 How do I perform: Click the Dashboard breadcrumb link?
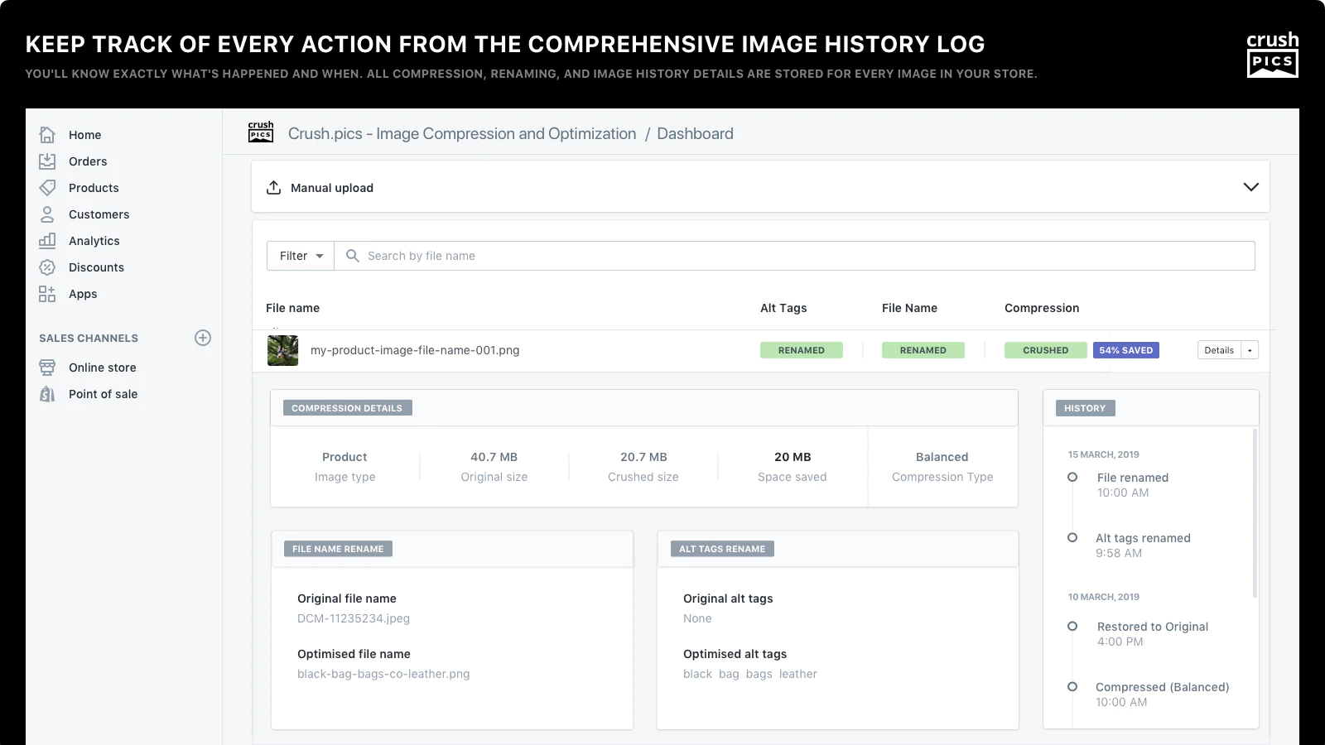click(x=695, y=134)
